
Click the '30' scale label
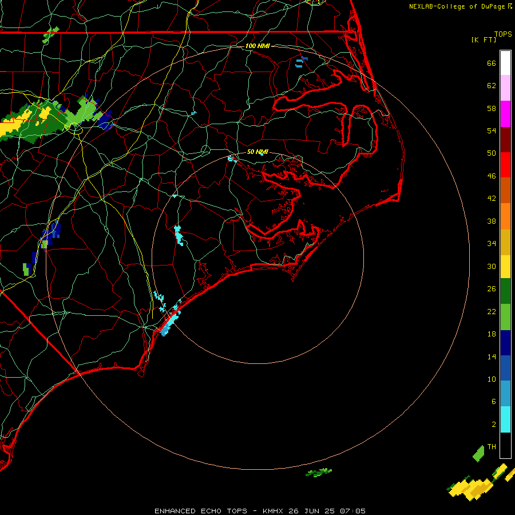(492, 266)
